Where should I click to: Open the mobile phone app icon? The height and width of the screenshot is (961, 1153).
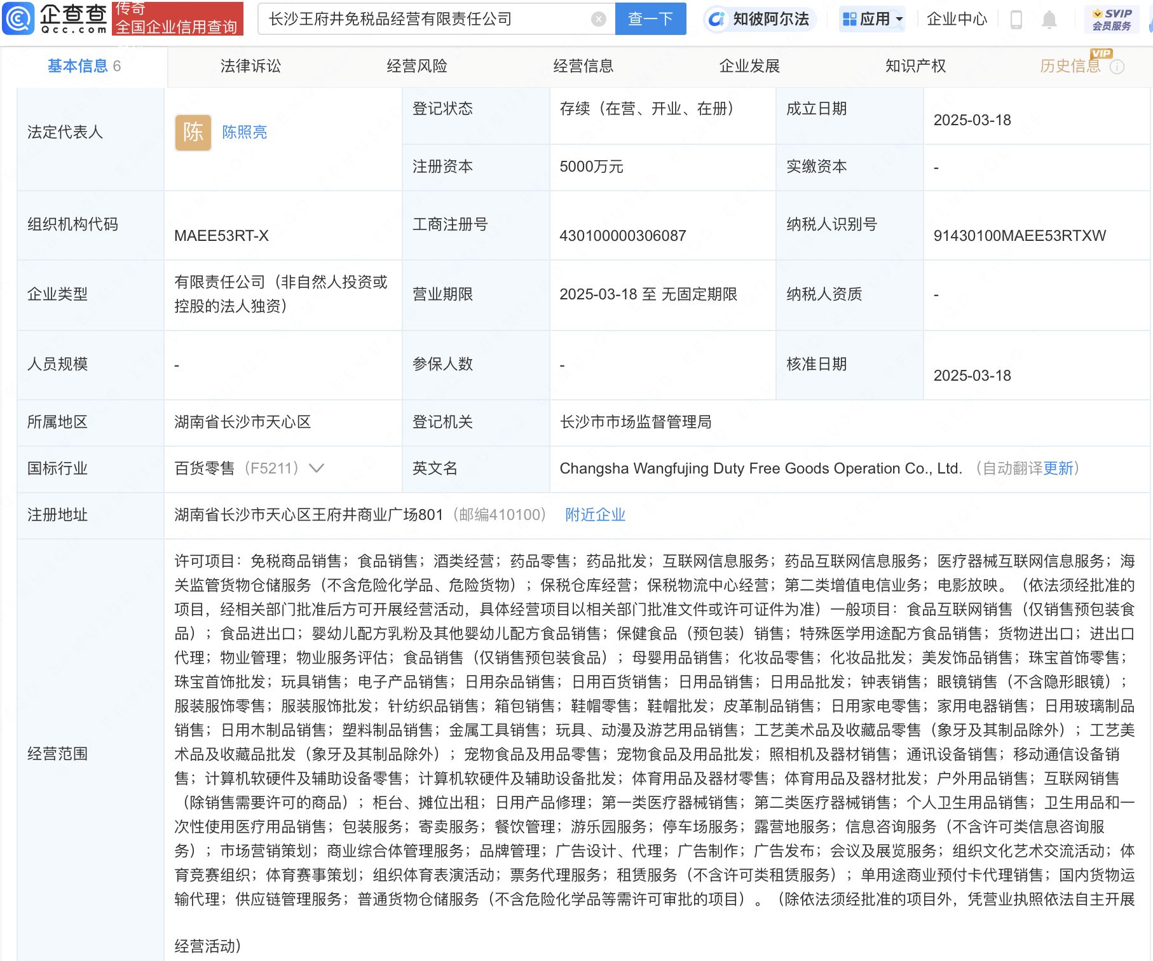[1016, 20]
